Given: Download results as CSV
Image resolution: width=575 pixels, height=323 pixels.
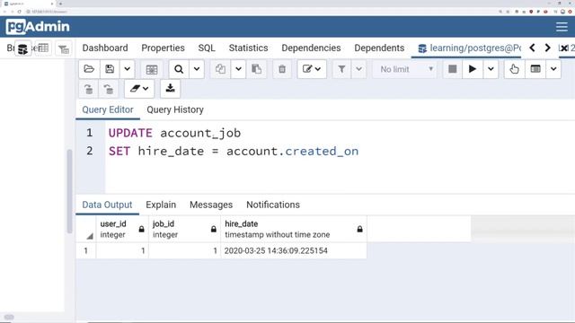Looking at the screenshot, I should [x=170, y=89].
